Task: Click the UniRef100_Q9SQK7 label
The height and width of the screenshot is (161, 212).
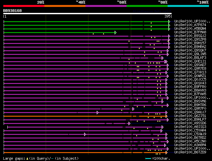Action: [190, 51]
